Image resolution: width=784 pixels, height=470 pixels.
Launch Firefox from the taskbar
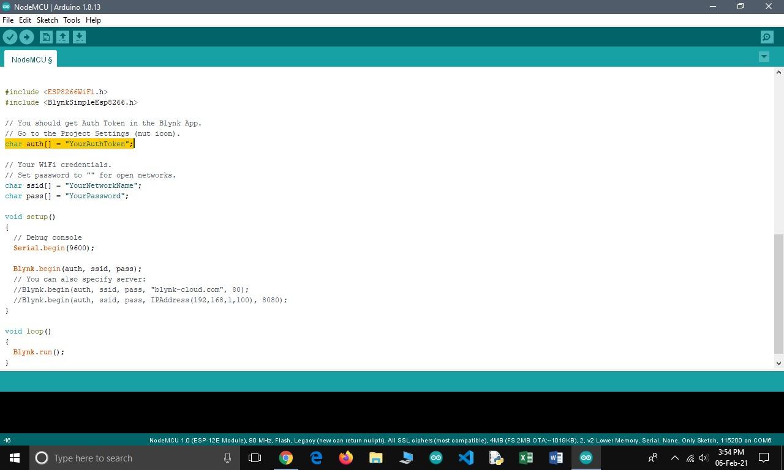(x=346, y=458)
